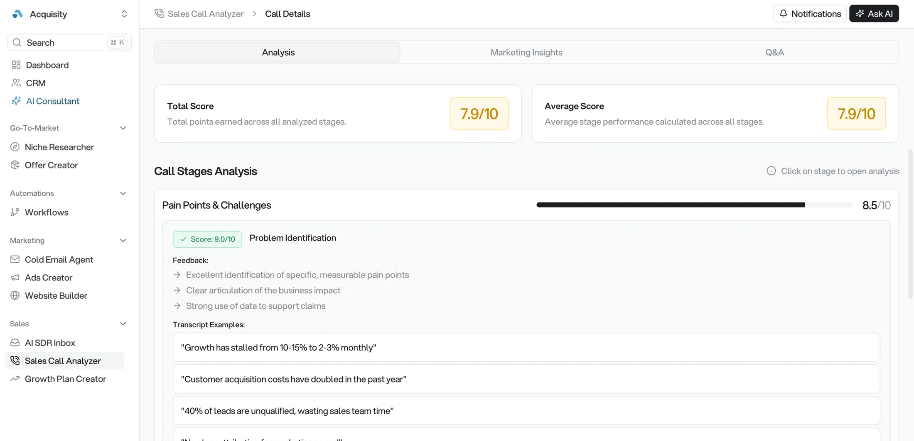Switch to the Marketing Insights tab
This screenshot has height=441, width=914.
coord(526,52)
